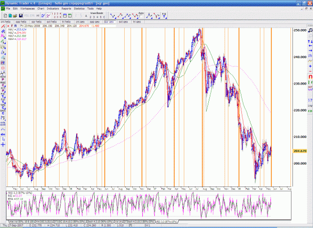Select the magenta channel lines tool

3,36
